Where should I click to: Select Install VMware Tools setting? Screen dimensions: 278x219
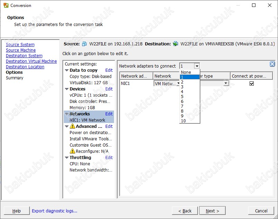pos(91,139)
